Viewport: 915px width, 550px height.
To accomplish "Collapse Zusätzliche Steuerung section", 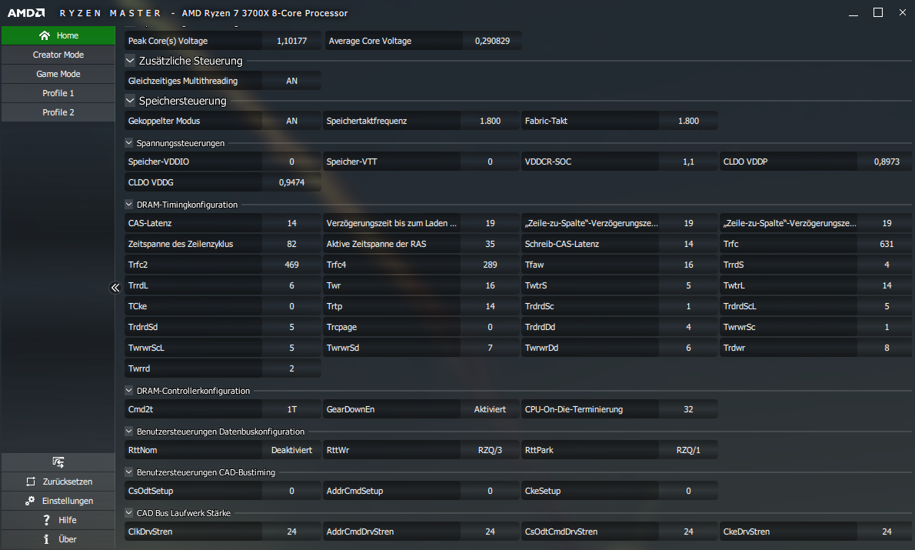I will 130,60.
